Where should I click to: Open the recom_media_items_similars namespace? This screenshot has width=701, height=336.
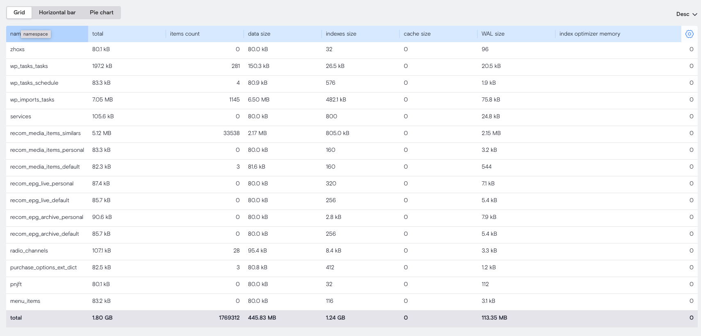pos(46,133)
